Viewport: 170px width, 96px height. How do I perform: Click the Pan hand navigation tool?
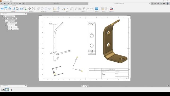pyautogui.click(x=83, y=86)
